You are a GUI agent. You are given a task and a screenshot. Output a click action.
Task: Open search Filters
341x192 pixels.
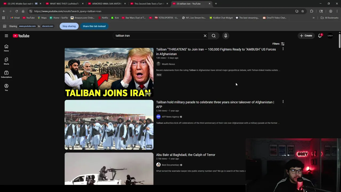pos(278,44)
